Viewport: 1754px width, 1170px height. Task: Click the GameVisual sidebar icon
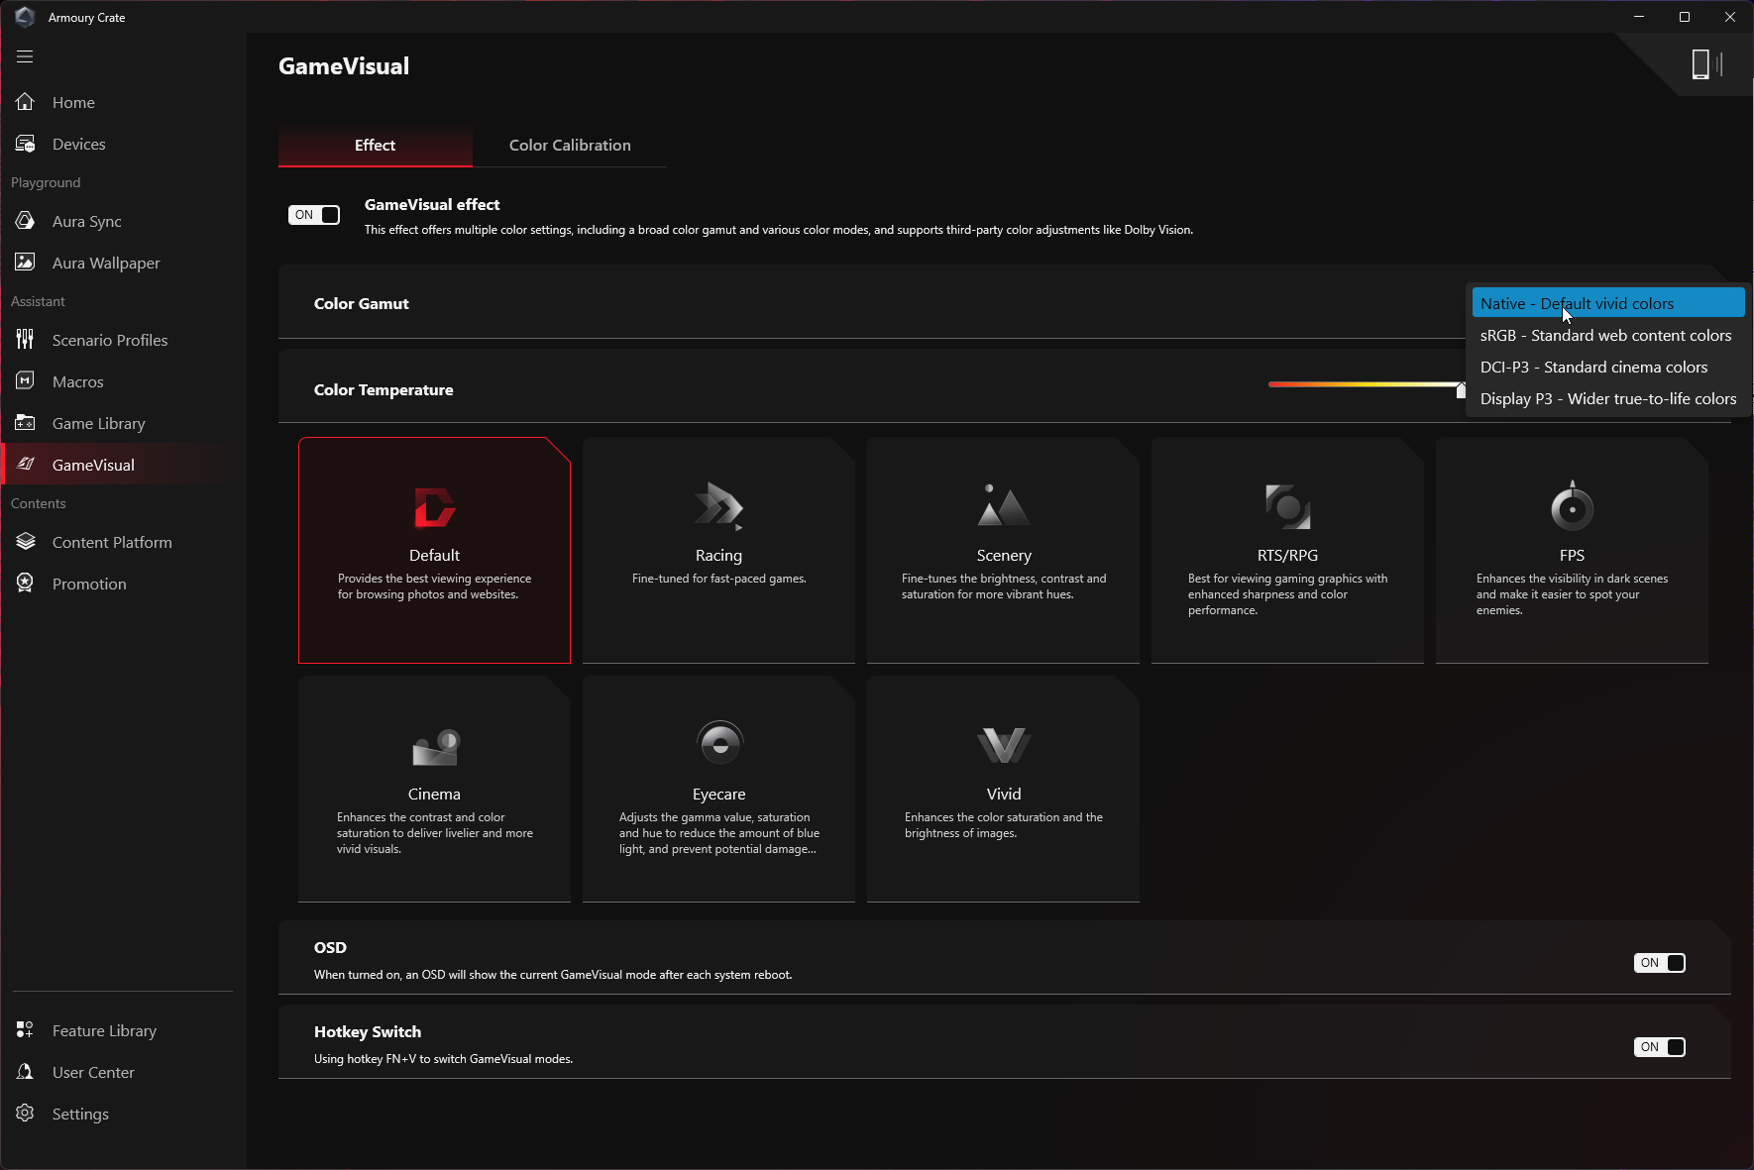tap(25, 465)
